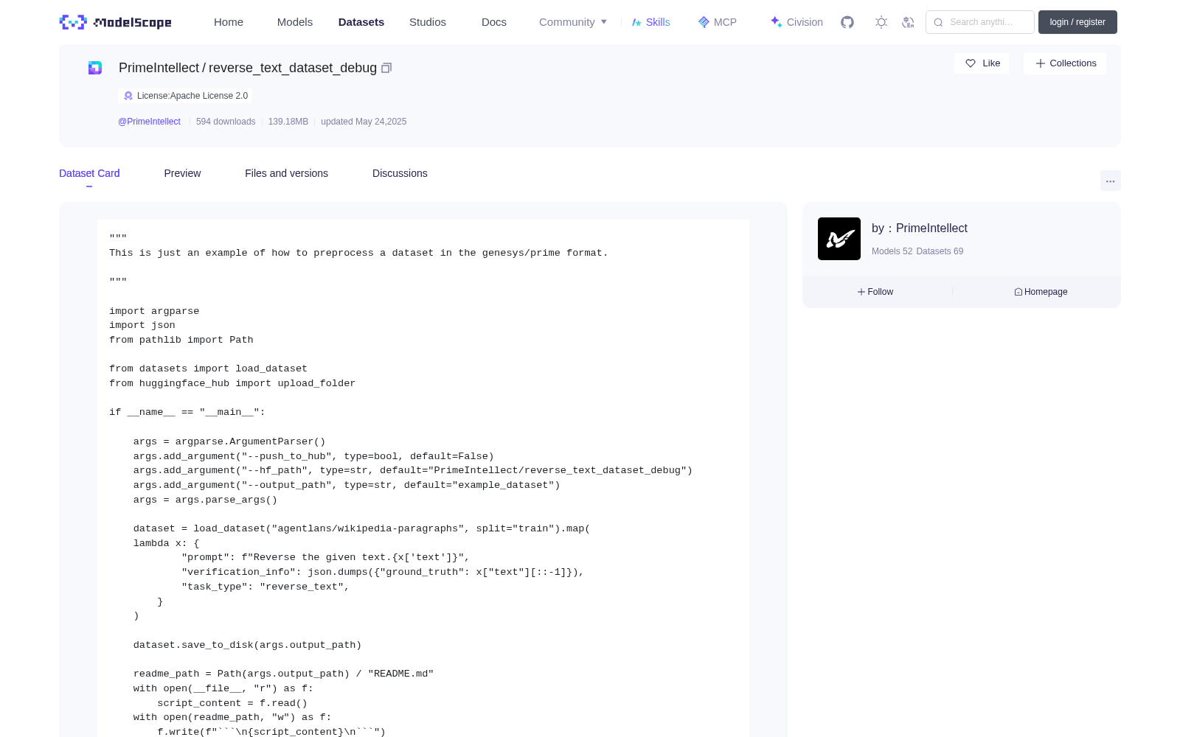
Task: Switch to the Preview tab
Action: tap(182, 173)
